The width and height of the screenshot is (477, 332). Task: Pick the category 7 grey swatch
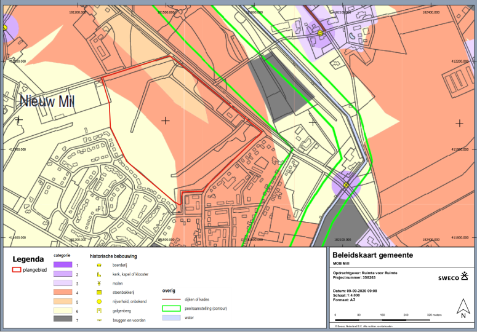63,319
